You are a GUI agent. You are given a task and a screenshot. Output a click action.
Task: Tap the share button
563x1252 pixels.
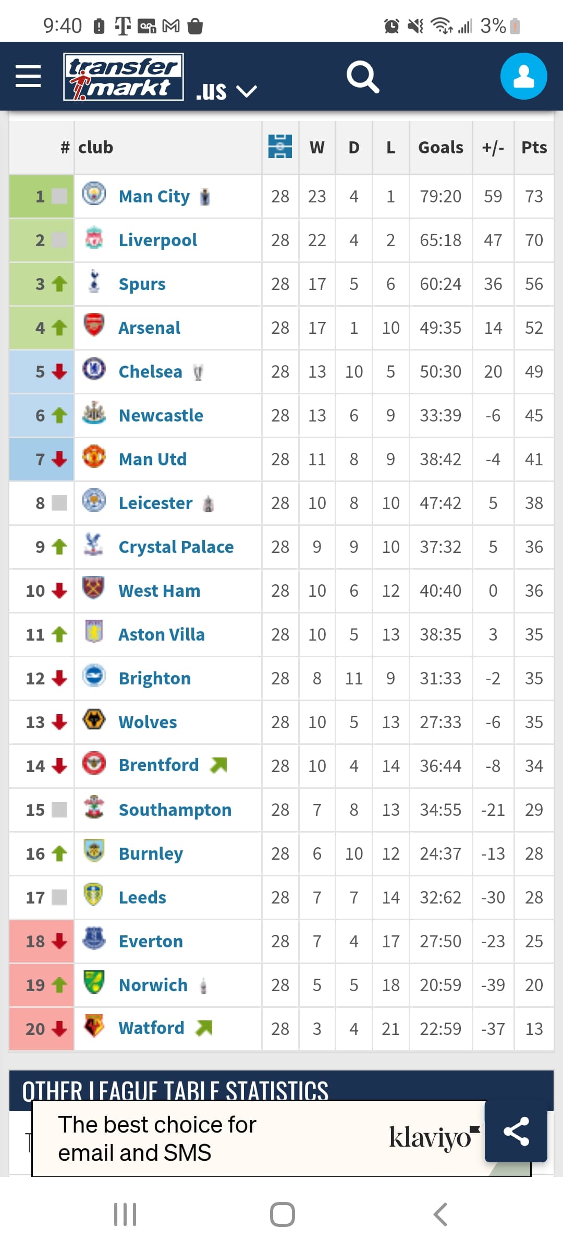pyautogui.click(x=516, y=1132)
